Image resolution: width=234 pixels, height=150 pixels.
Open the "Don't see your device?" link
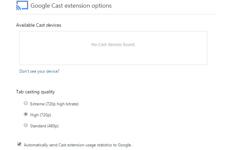(39, 71)
